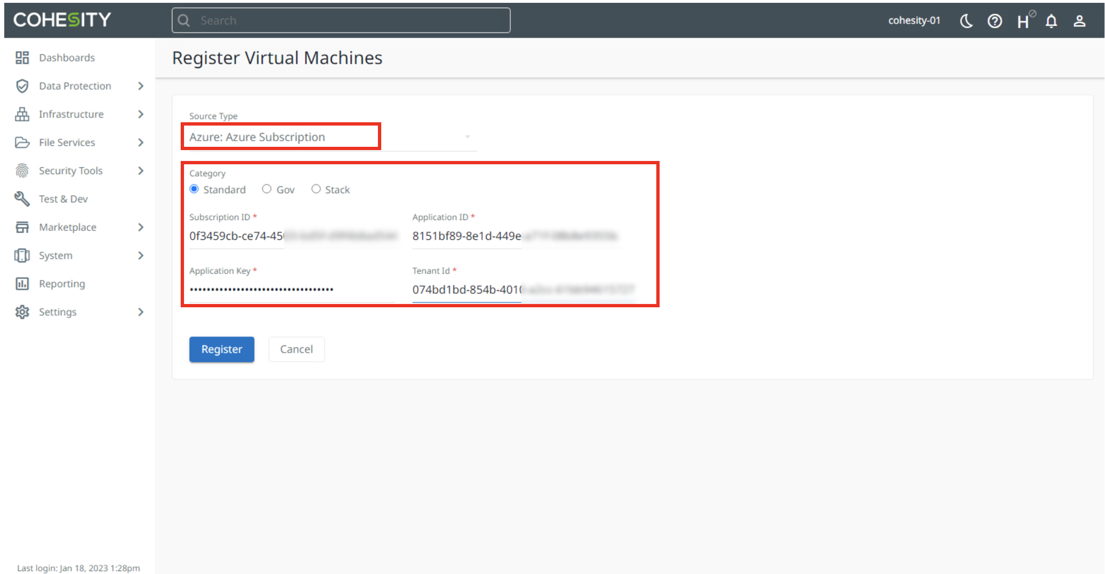The height and width of the screenshot is (574, 1105).
Task: Click the Marketplace store icon
Action: pyautogui.click(x=22, y=228)
